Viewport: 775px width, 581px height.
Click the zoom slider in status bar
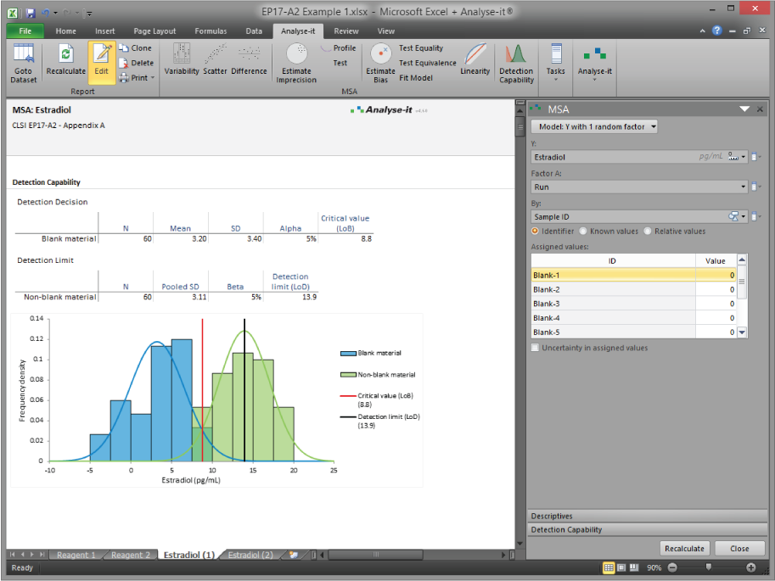coord(710,567)
